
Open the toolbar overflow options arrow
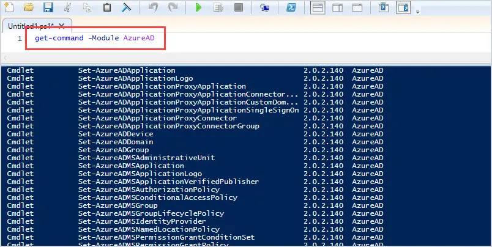(x=417, y=12)
